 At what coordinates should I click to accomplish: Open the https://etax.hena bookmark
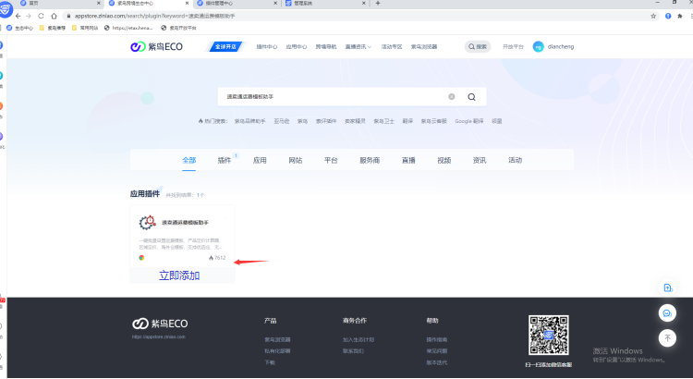(x=128, y=28)
